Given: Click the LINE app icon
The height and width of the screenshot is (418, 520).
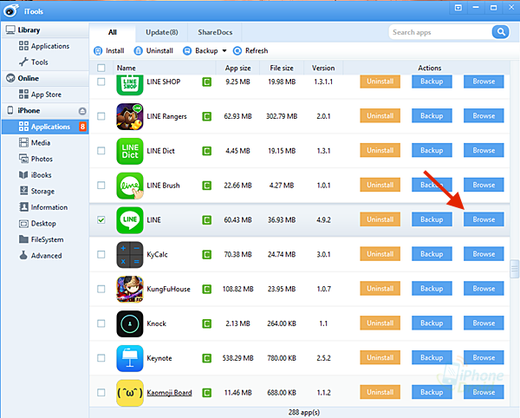Looking at the screenshot, I should click(130, 220).
